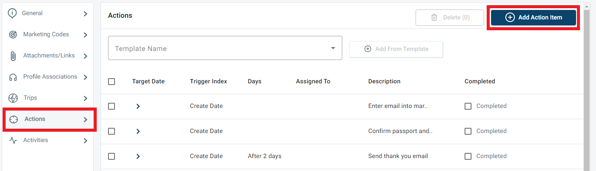The width and height of the screenshot is (596, 171).
Task: Expand the Attachments/Links chevron arrow
Action: [x=85, y=56]
